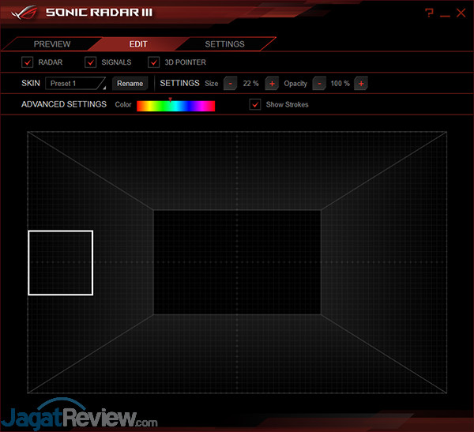Open the Preset 1 skin dropdown

coord(76,84)
